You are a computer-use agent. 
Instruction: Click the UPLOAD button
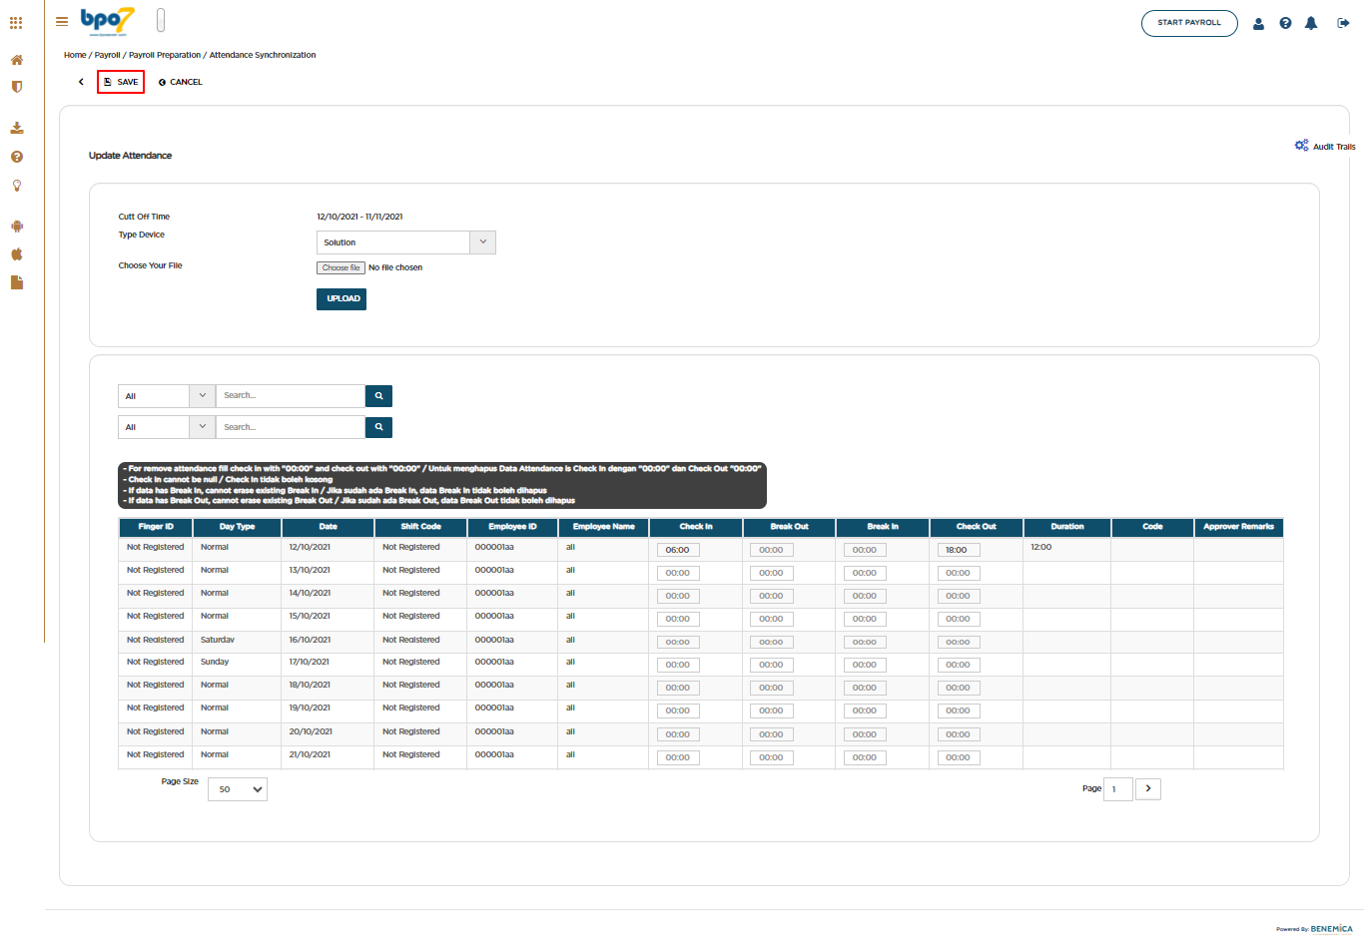(341, 299)
